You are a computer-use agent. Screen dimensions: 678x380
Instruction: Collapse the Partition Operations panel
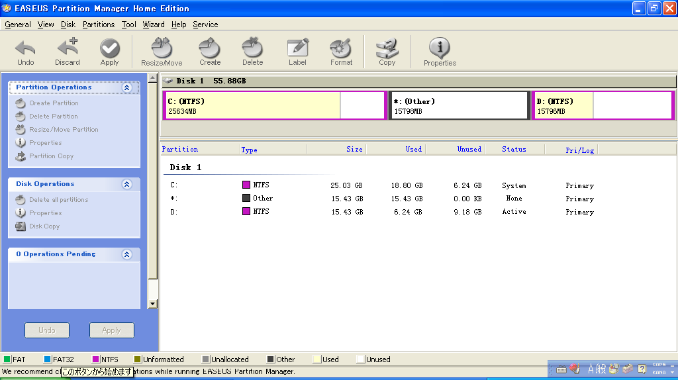(126, 87)
